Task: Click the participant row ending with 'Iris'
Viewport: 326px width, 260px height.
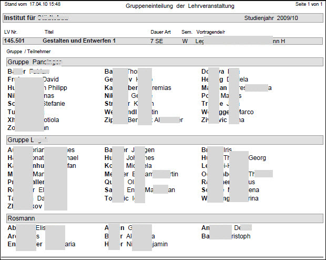Action: 217,150
